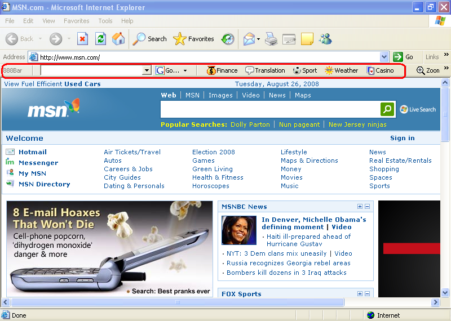This screenshot has width=451, height=321.
Task: Open the Horoscopes link
Action: [x=210, y=186]
